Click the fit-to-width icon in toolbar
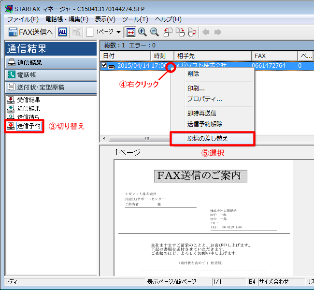314x290 pixels. tap(130, 32)
